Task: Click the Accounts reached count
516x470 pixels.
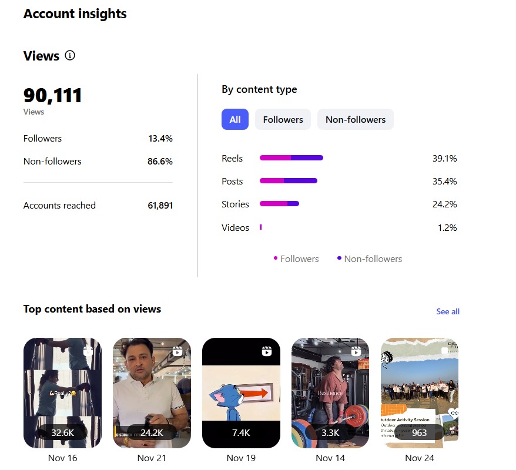Action: 160,205
